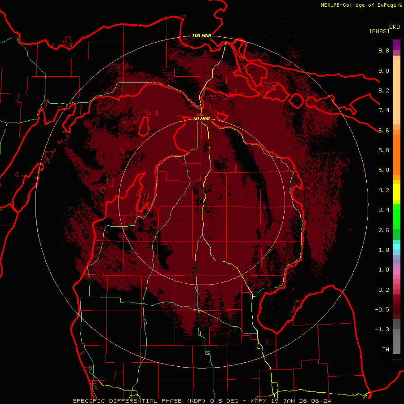This screenshot has height=404, width=404.
Task: Click the 4.2 legend value
Action: point(384,190)
